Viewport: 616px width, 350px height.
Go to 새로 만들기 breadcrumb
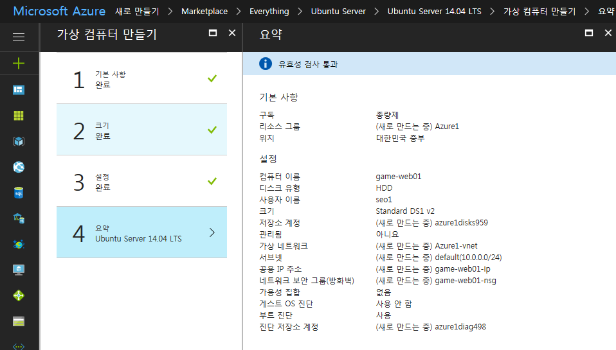tap(137, 12)
